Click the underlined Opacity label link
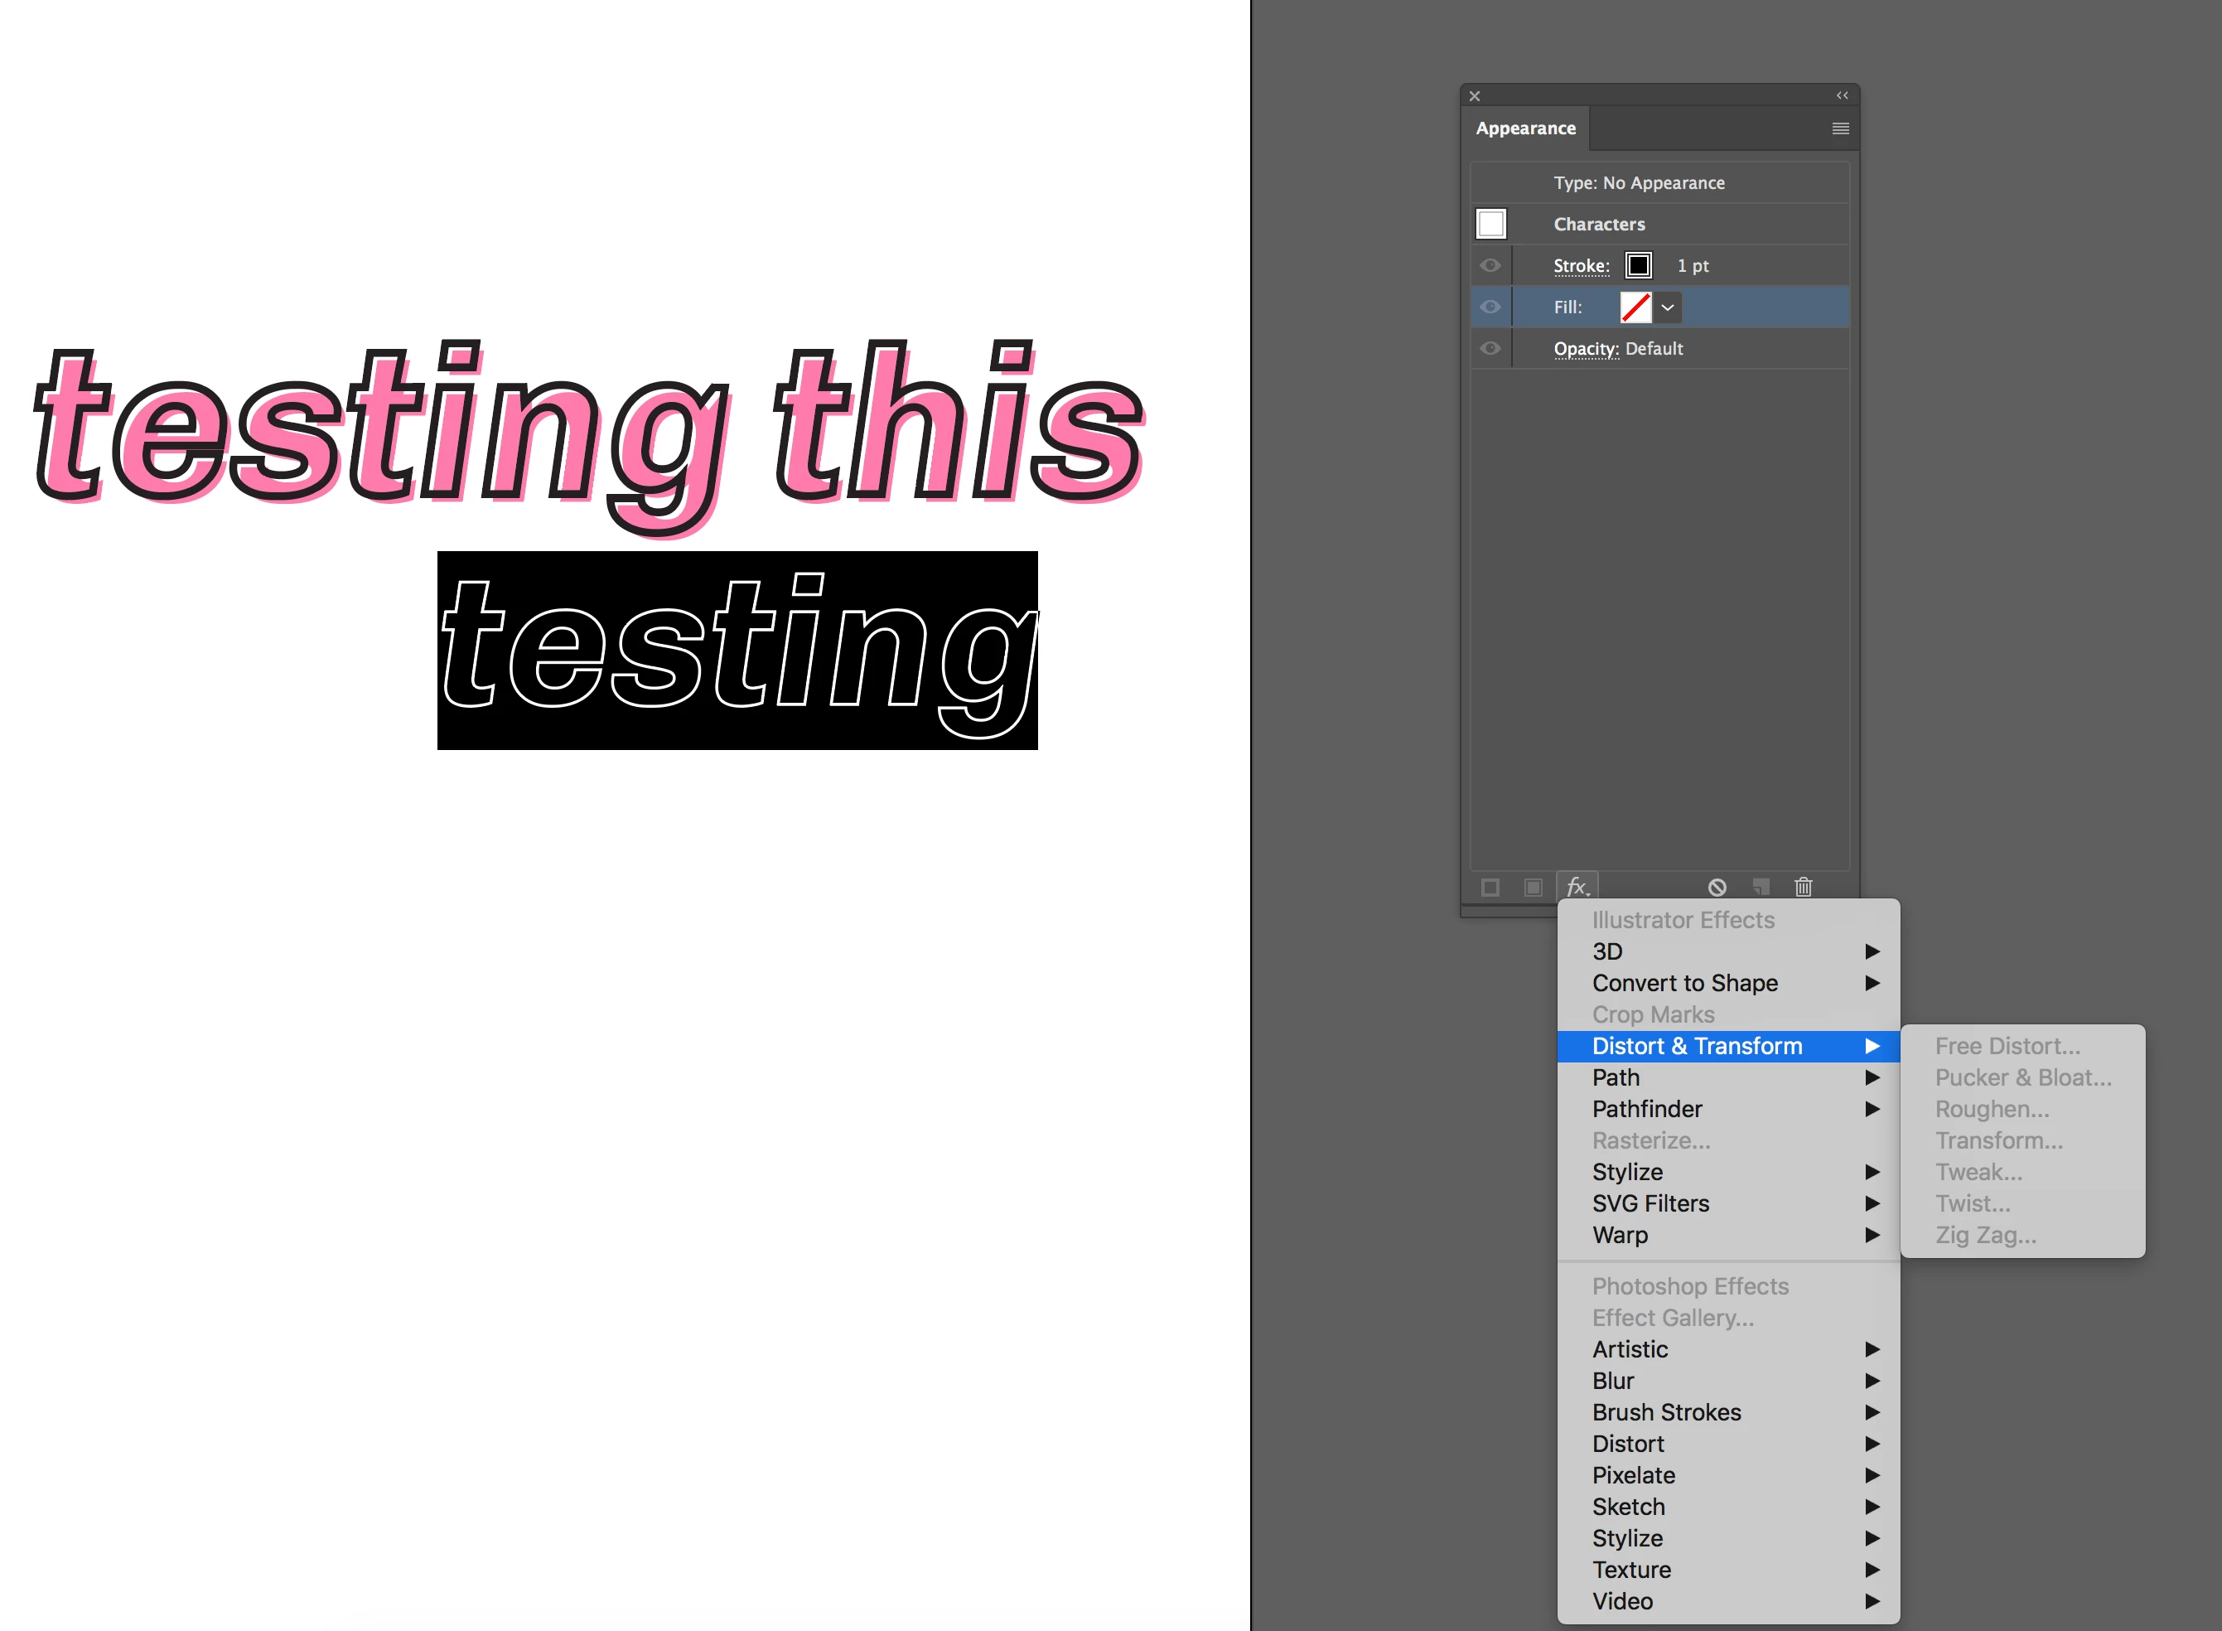Viewport: 2222px width, 1631px height. click(1586, 349)
